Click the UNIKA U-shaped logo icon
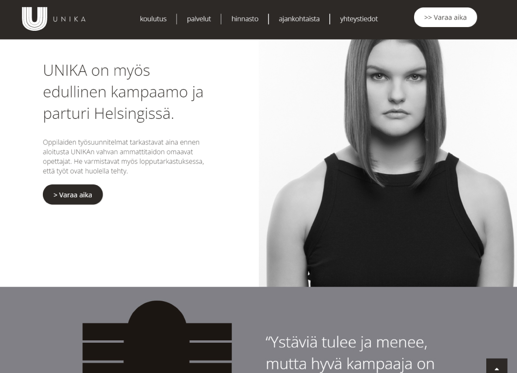 (34, 19)
